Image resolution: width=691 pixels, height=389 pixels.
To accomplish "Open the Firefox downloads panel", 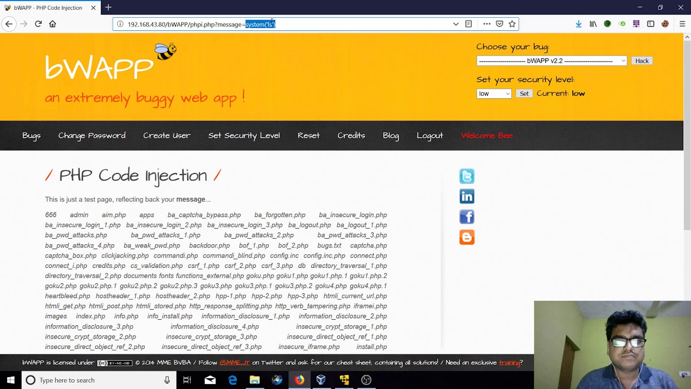I will point(579,24).
